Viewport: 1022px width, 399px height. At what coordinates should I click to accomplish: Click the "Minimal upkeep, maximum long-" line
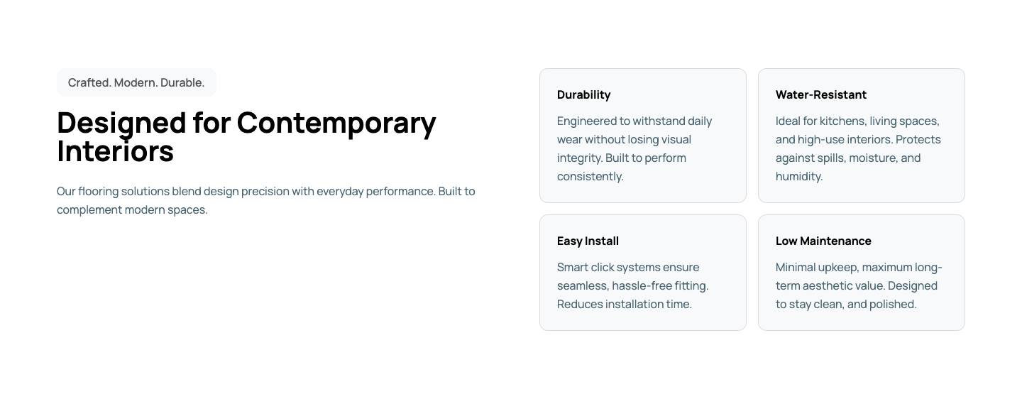pyautogui.click(x=858, y=268)
